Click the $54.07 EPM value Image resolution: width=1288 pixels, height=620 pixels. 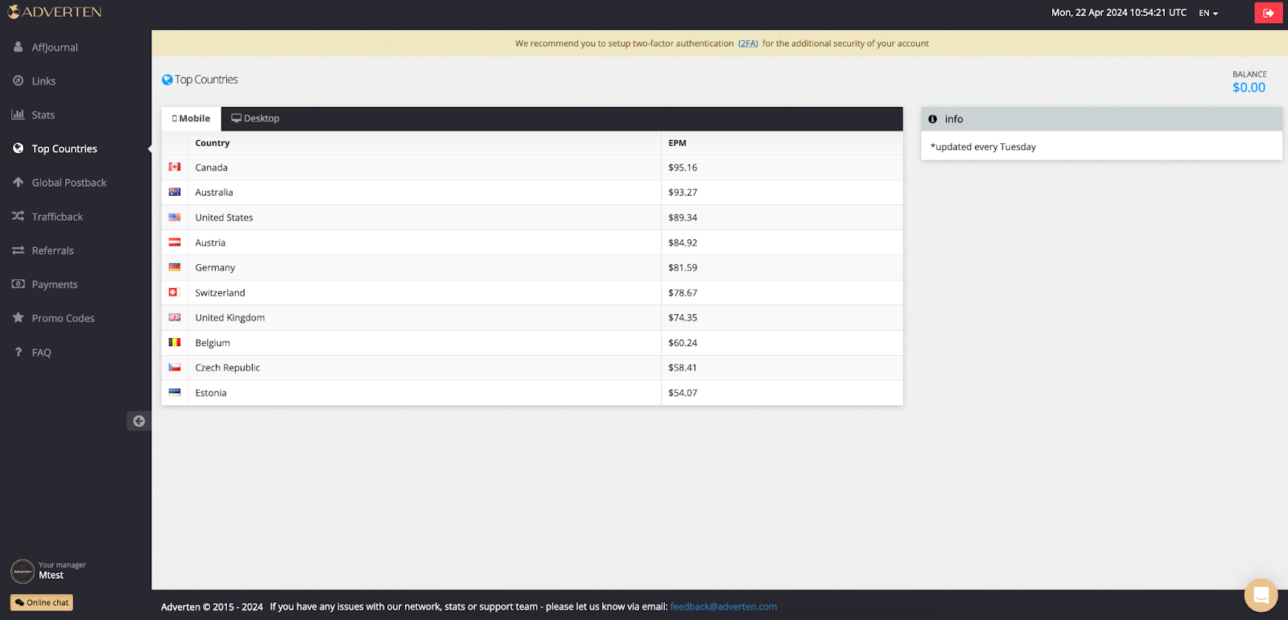coord(683,393)
